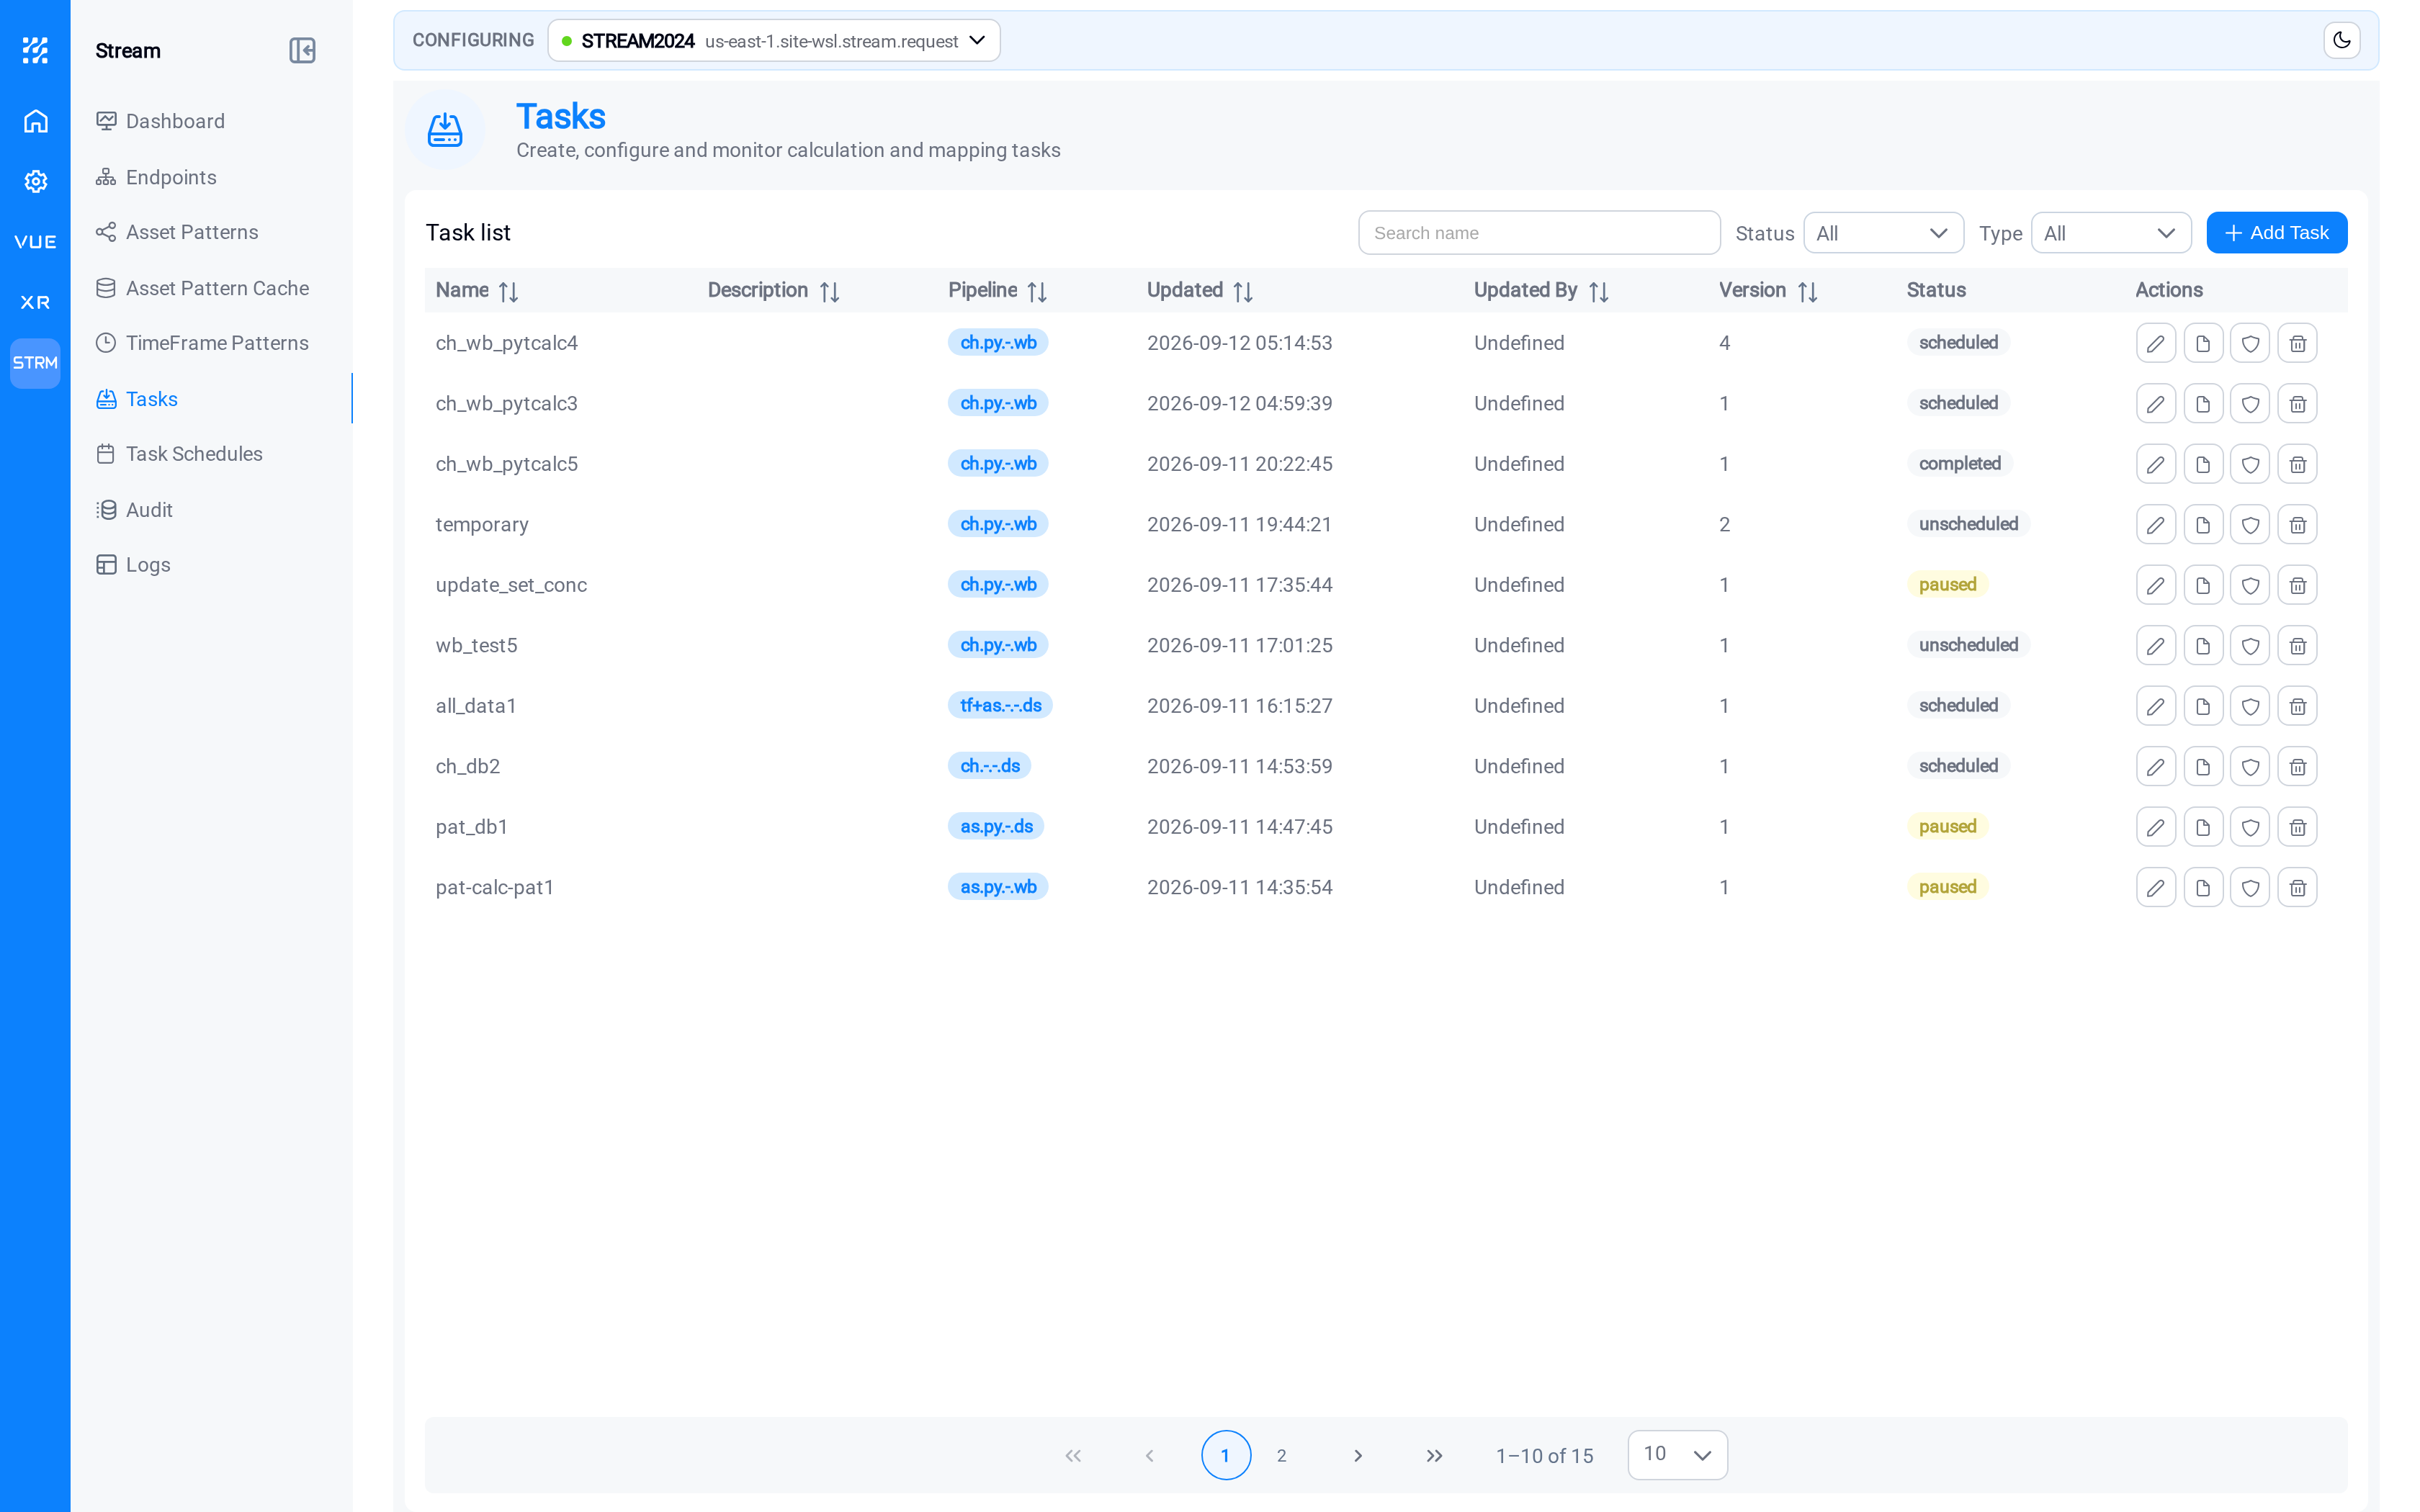Click the app logo at top left
This screenshot has width=2420, height=1512.
(35, 50)
